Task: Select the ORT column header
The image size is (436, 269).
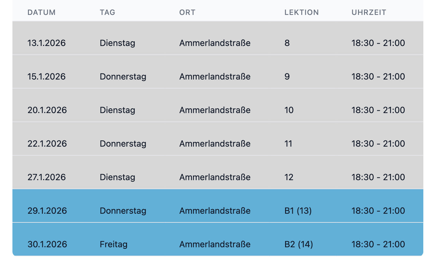Action: (x=187, y=12)
